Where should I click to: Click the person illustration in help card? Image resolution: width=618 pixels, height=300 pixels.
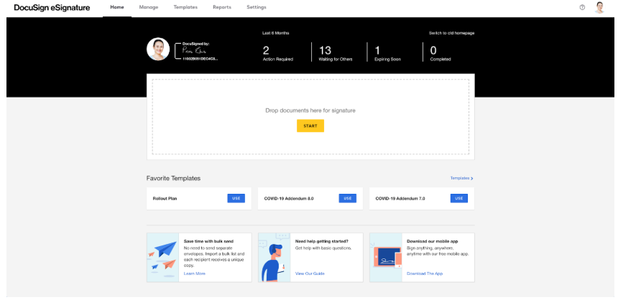[x=275, y=257]
